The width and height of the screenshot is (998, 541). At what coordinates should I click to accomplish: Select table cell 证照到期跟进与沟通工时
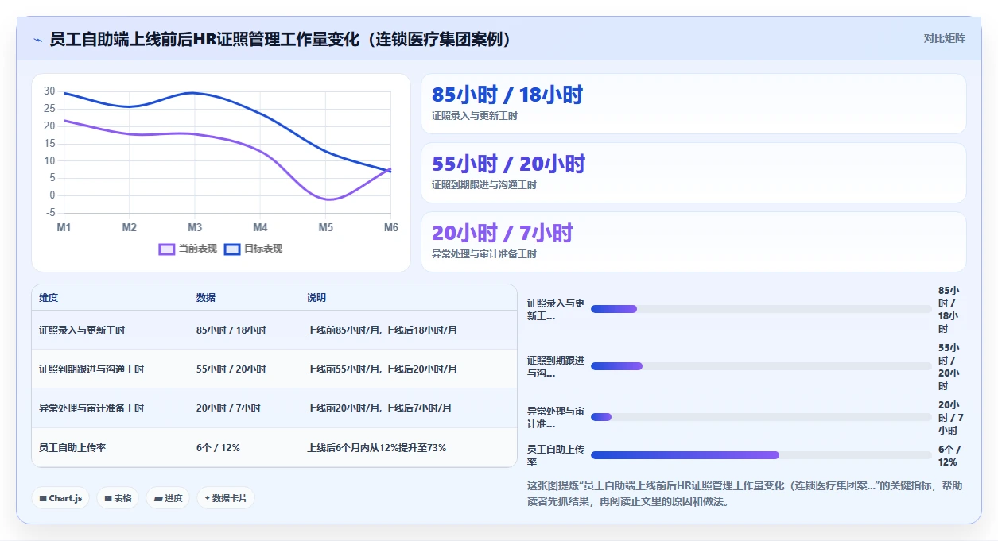[91, 369]
